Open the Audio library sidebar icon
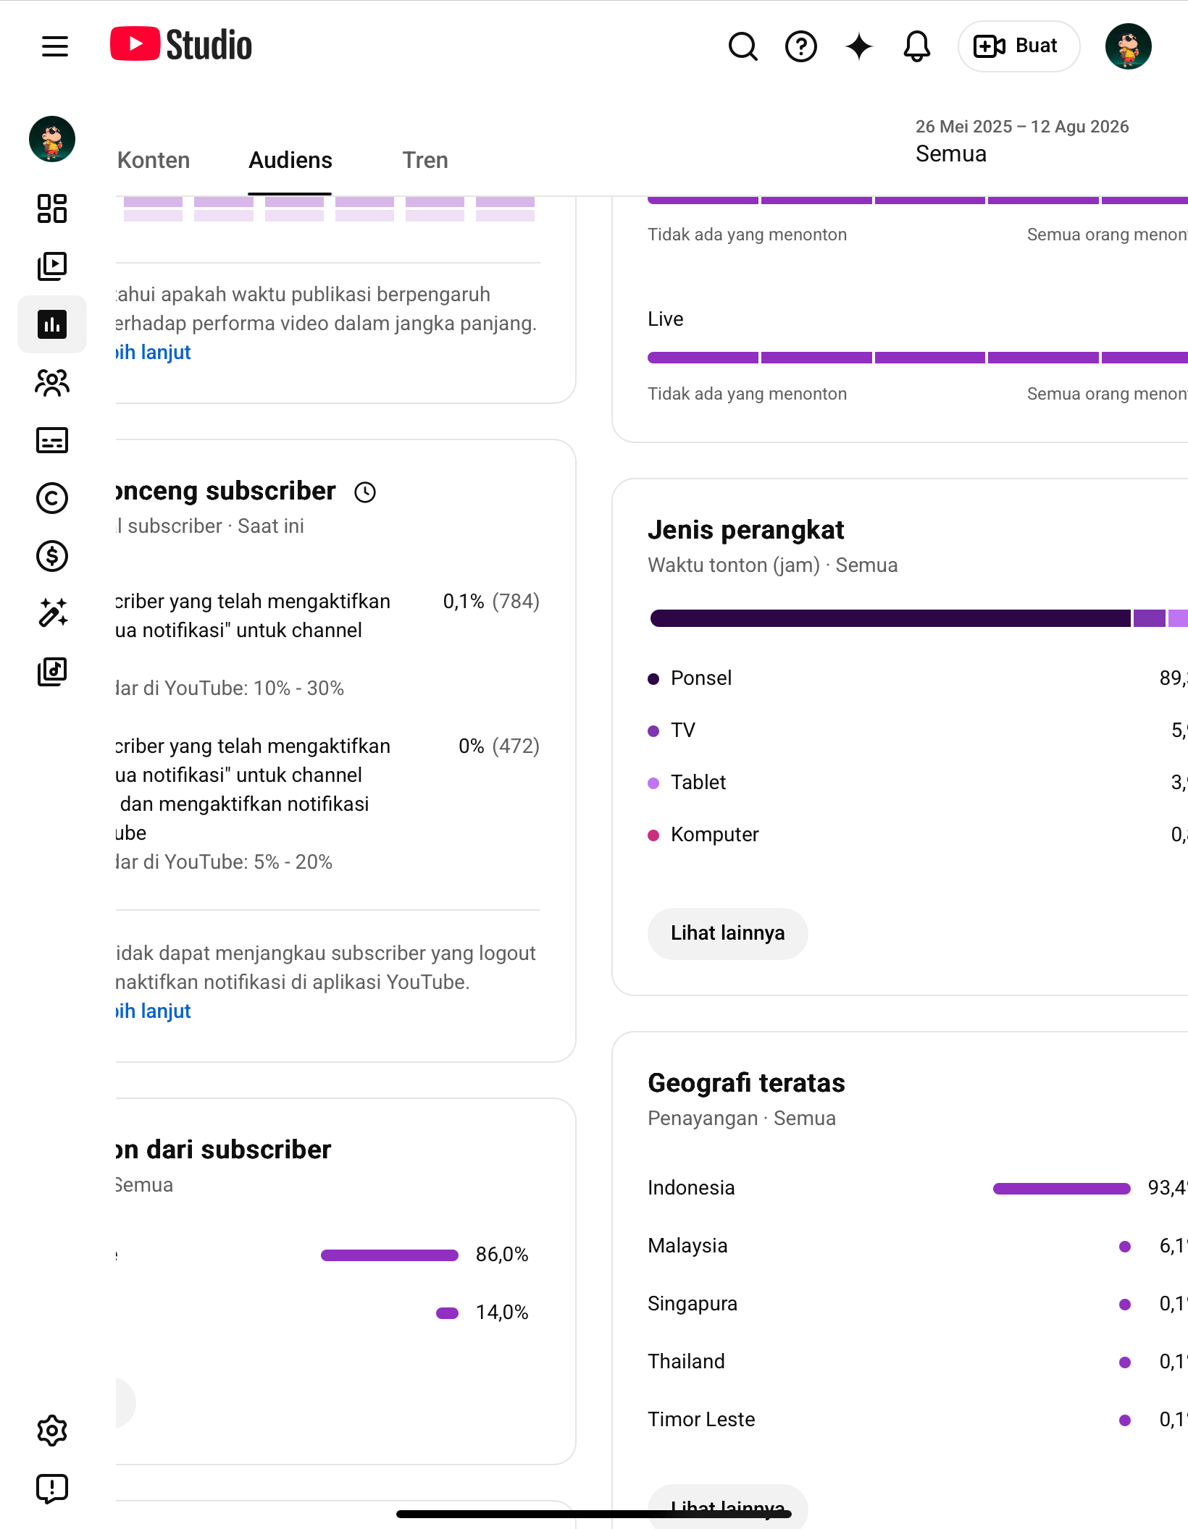Image resolution: width=1188 pixels, height=1529 pixels. pyautogui.click(x=52, y=672)
